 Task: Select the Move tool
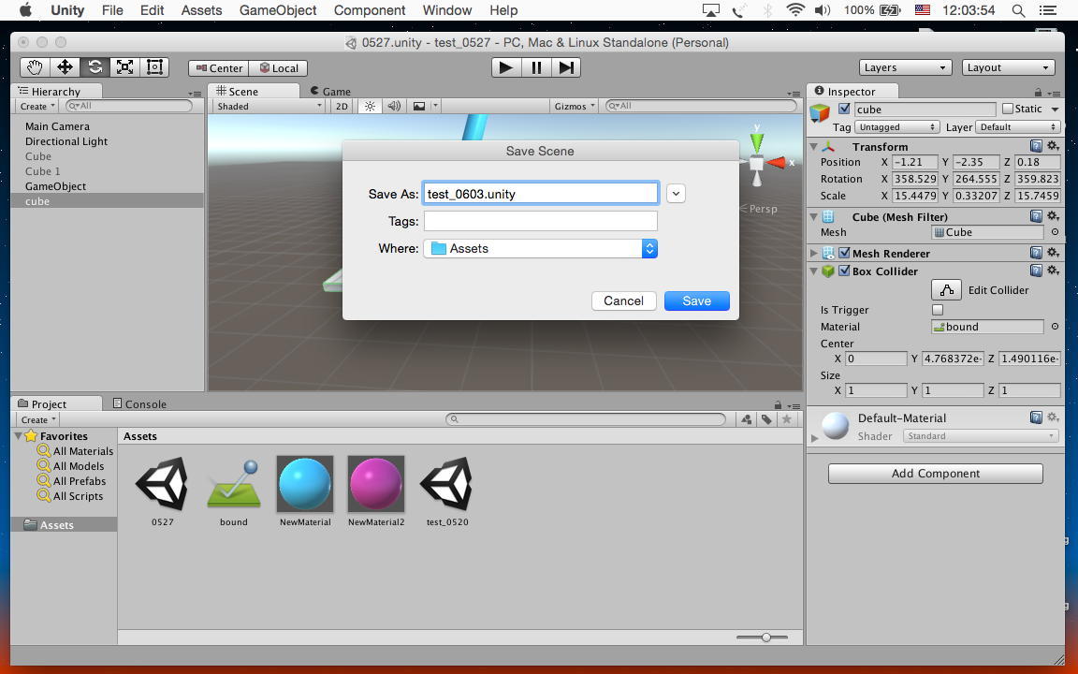(65, 67)
